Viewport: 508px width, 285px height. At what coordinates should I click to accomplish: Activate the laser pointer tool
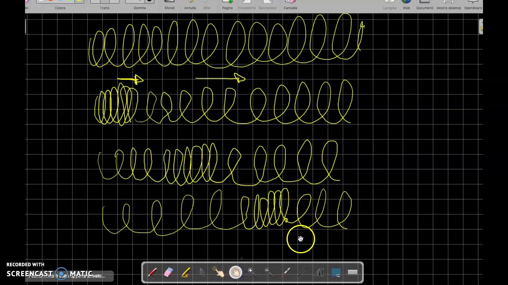pyautogui.click(x=286, y=272)
